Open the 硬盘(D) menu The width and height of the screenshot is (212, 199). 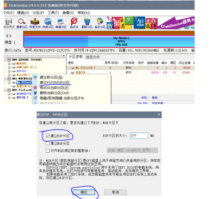(x=23, y=13)
